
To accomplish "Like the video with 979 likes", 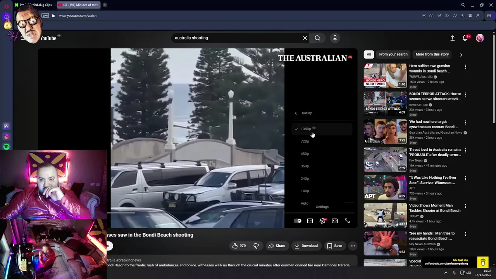I will pos(239,246).
